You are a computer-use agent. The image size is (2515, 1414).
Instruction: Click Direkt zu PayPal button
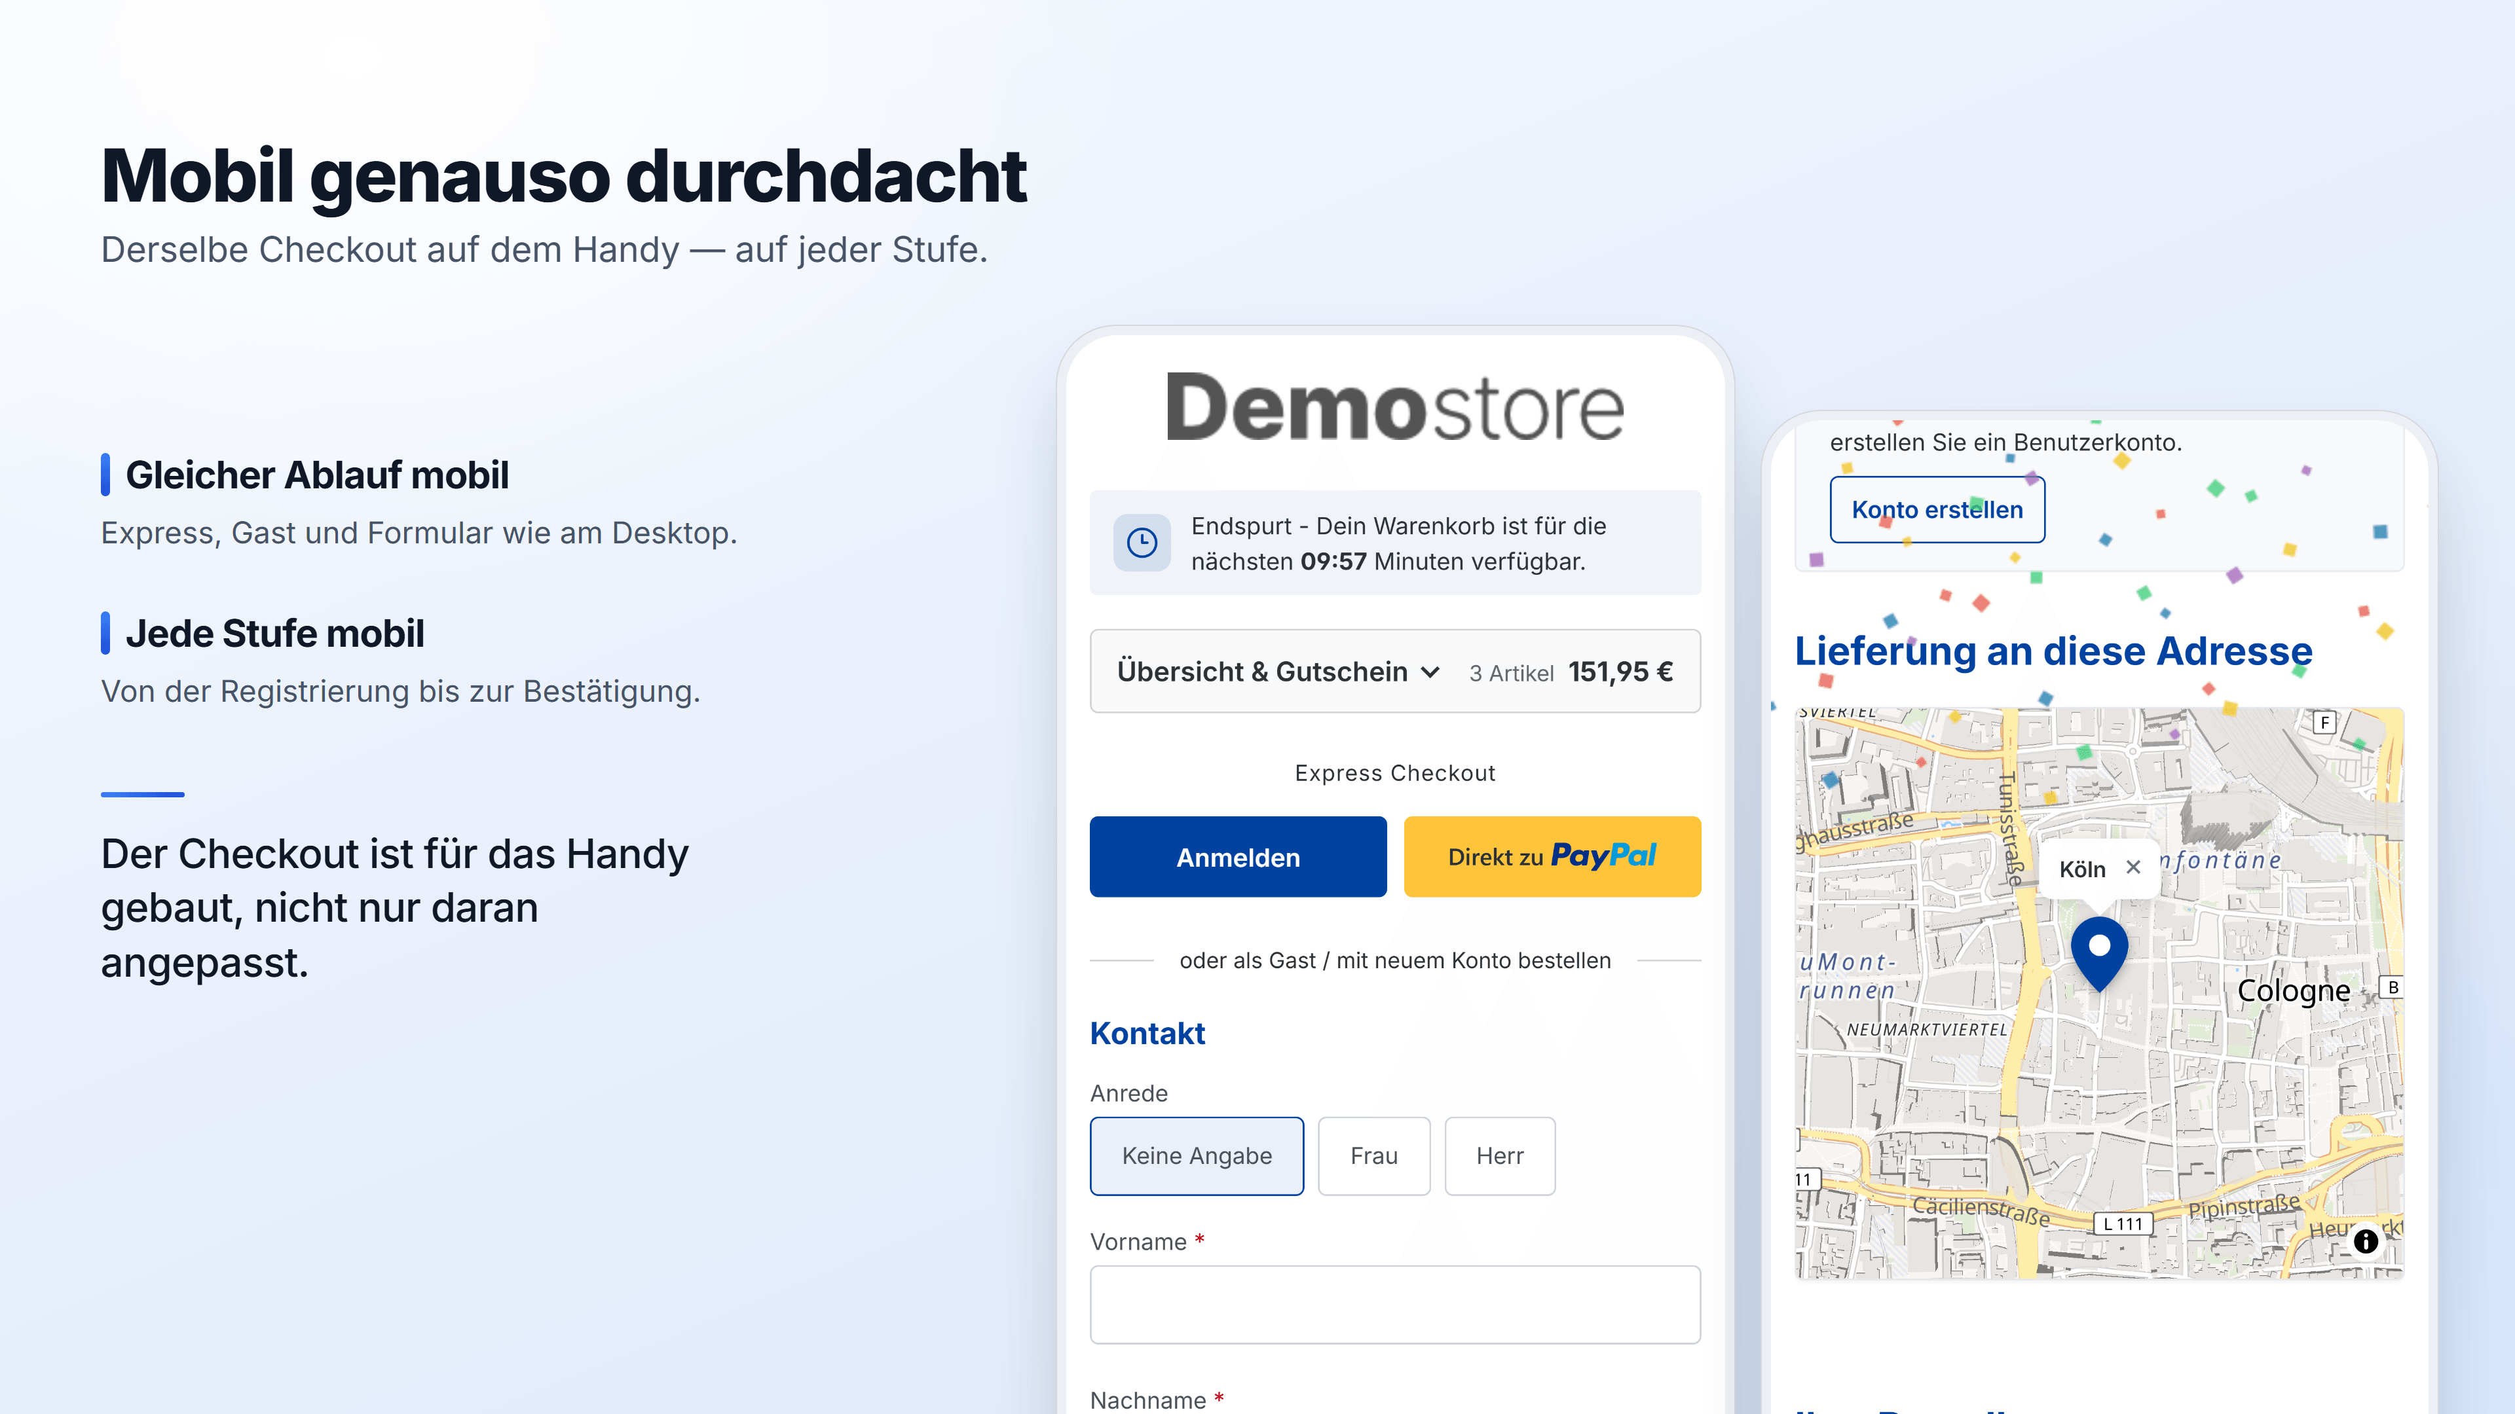point(1552,857)
